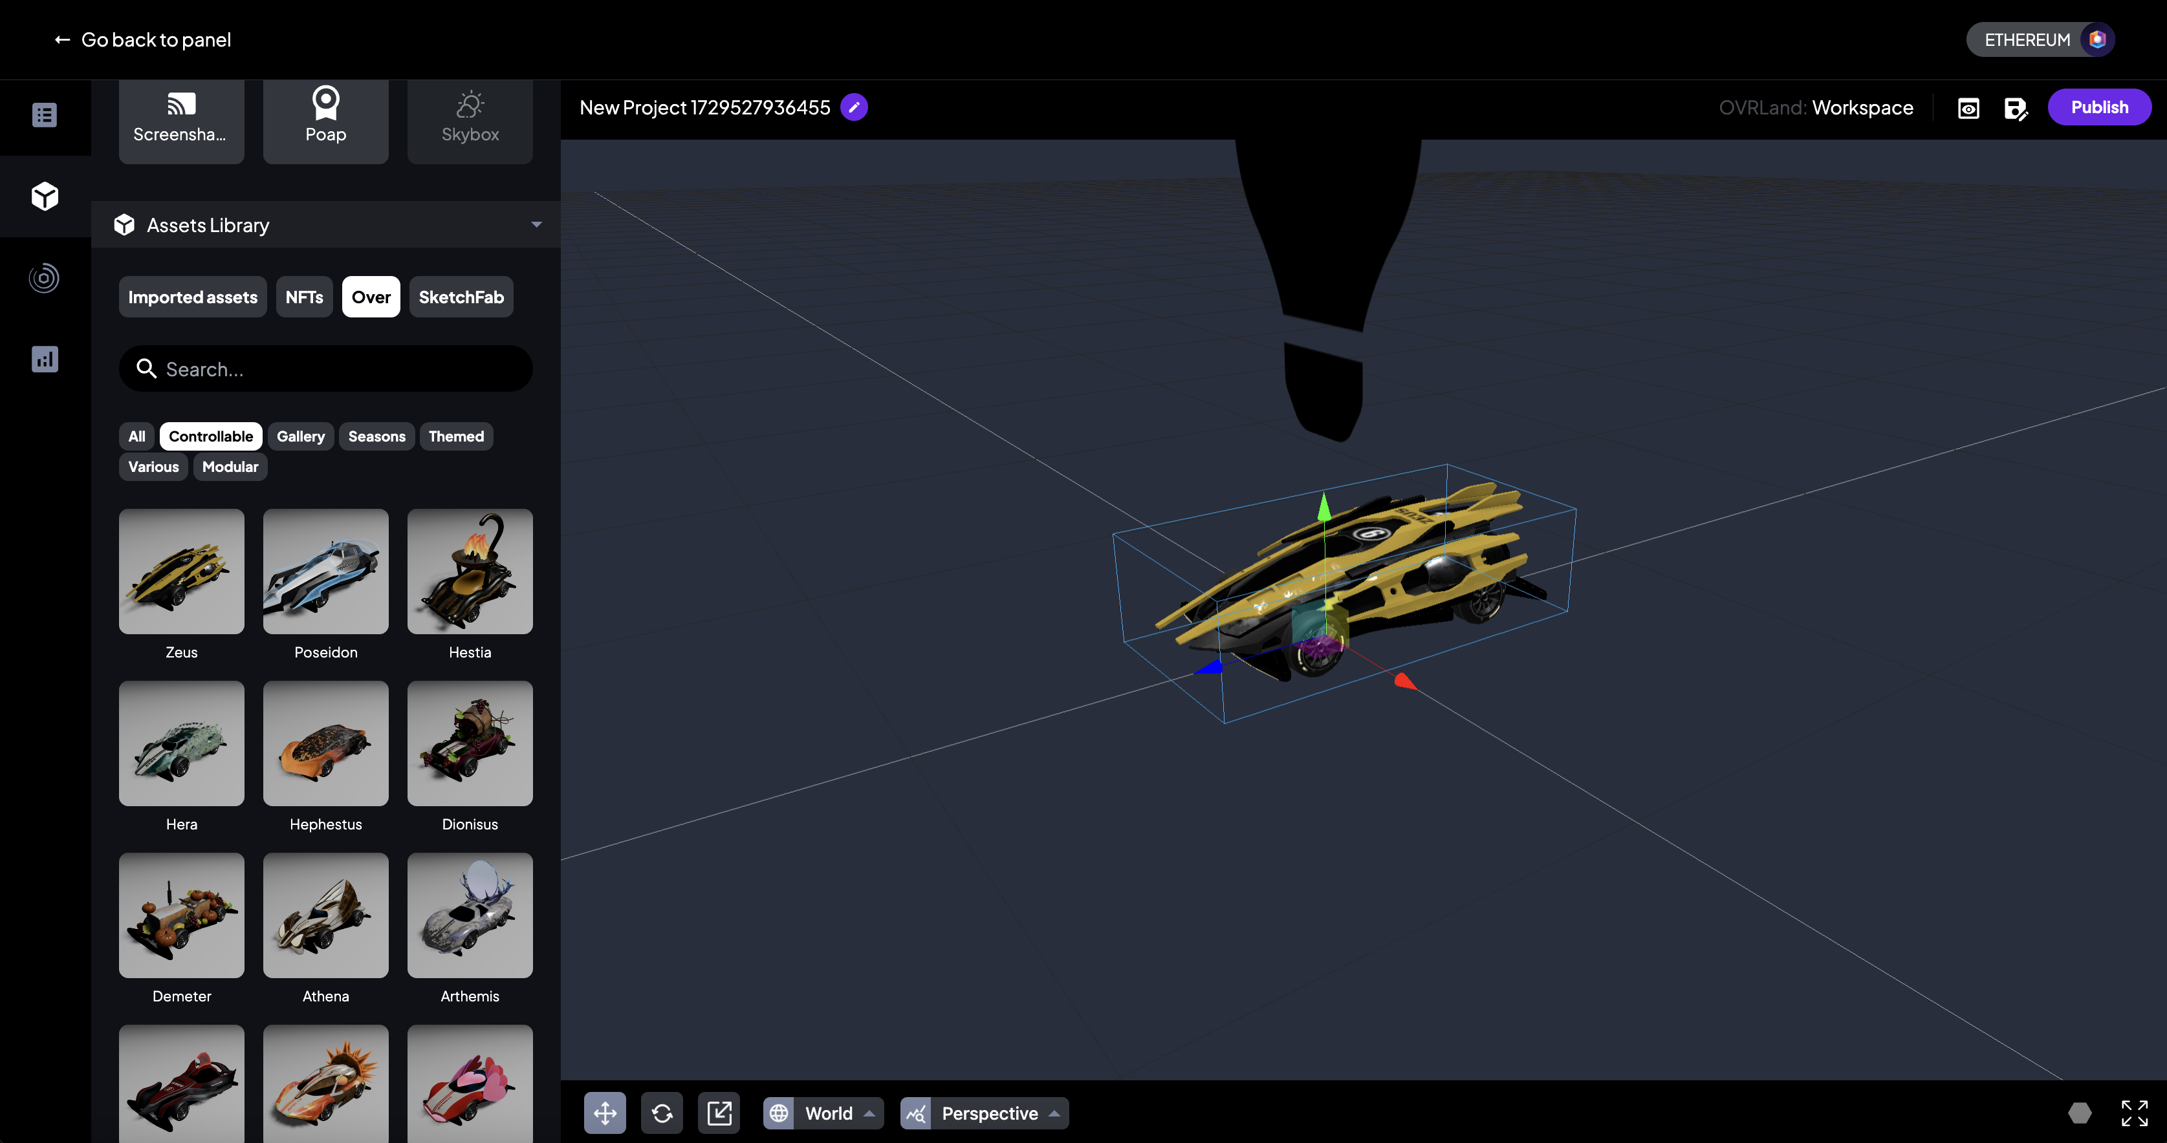Open the list panel sidebar icon

tap(45, 115)
